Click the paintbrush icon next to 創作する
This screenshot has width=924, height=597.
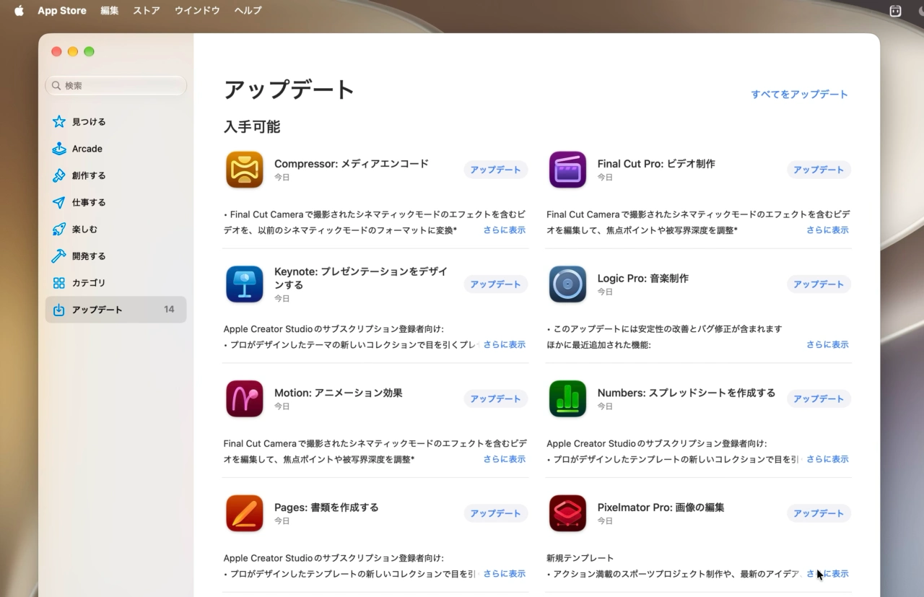click(x=59, y=175)
